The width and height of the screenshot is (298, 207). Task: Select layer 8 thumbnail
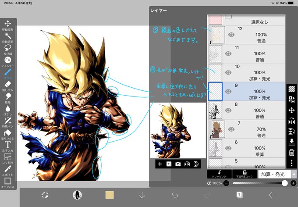pos(215,111)
